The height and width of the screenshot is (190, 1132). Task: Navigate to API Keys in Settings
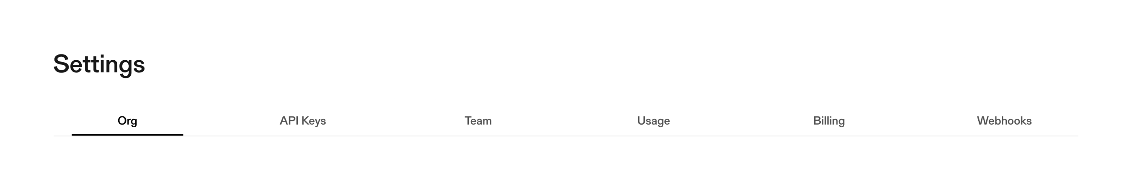pyautogui.click(x=302, y=121)
